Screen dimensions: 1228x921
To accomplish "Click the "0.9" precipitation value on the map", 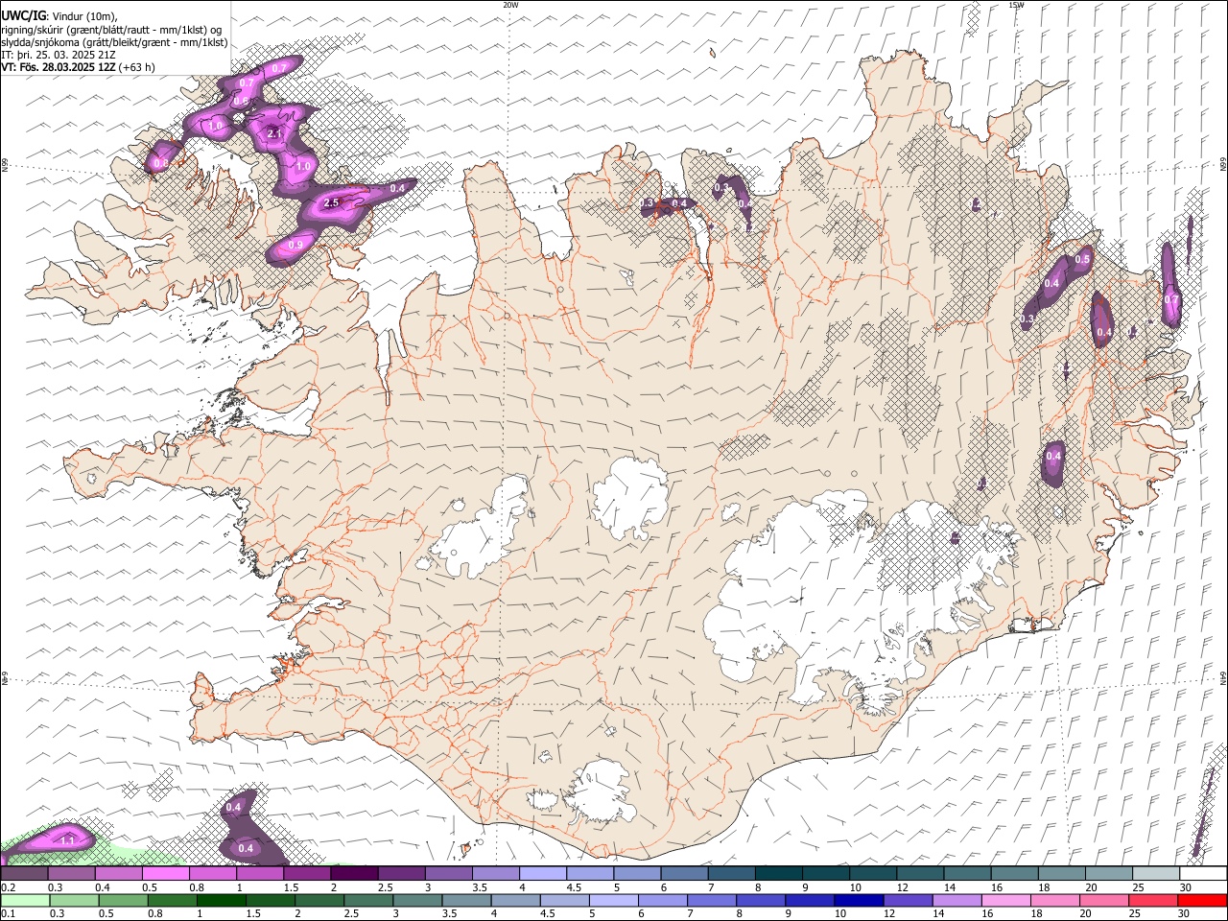I will (295, 246).
